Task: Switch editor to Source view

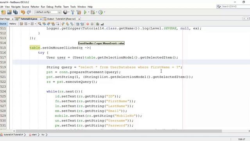Action: [x=3, y=23]
